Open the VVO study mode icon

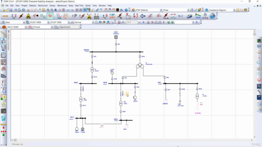[x=198, y=16]
